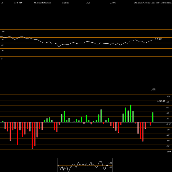Screen dimensions: 172x172
Task: Click the 100 label on the MR right axis
Action: (x=169, y=97)
